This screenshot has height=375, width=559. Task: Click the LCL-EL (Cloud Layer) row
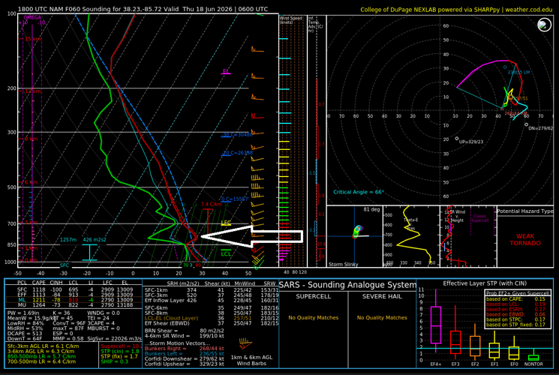(211, 318)
